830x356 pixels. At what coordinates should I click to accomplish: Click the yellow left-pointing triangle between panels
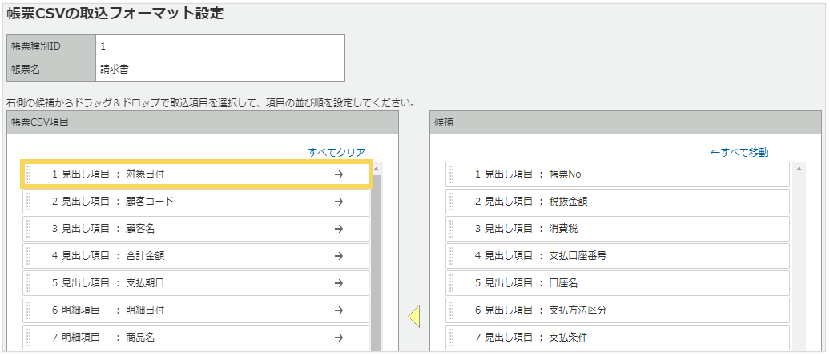414,317
